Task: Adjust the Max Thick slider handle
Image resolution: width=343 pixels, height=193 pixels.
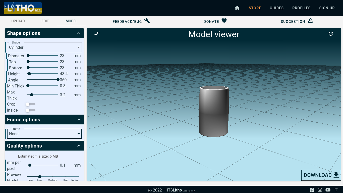Action: (32, 95)
